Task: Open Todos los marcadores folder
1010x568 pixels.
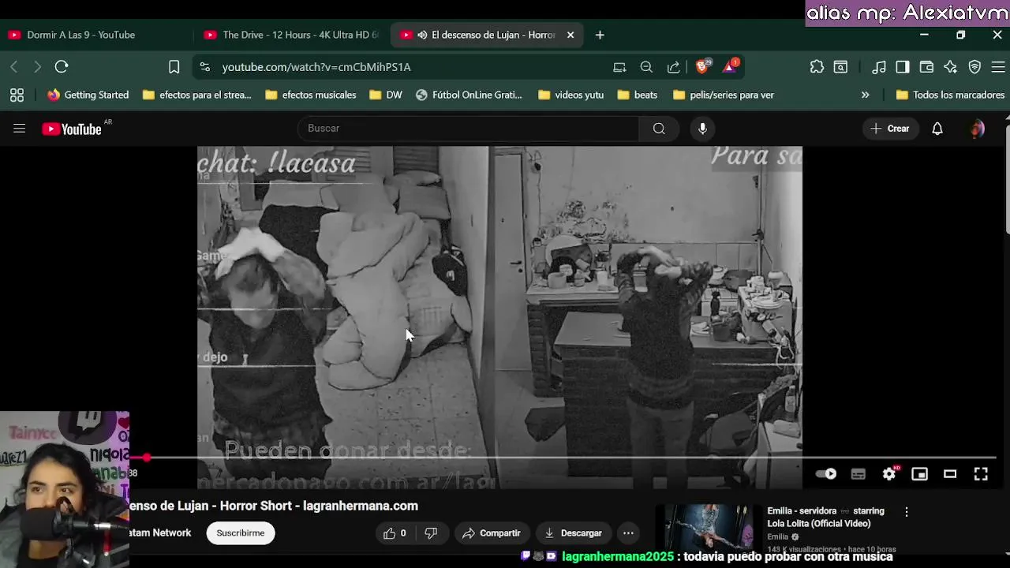Action: 950,95
